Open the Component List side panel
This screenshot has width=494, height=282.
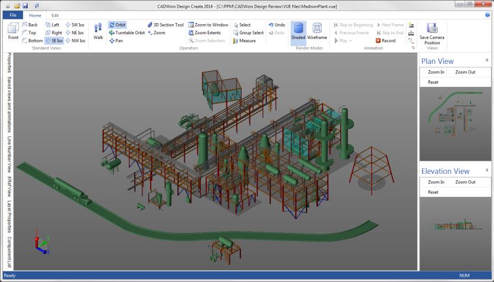click(x=9, y=252)
